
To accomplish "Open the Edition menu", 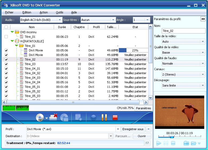I will pos(27,12).
